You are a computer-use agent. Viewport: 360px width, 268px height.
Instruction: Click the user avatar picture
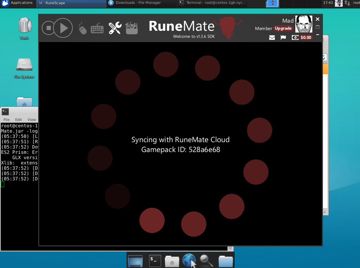coord(303,24)
